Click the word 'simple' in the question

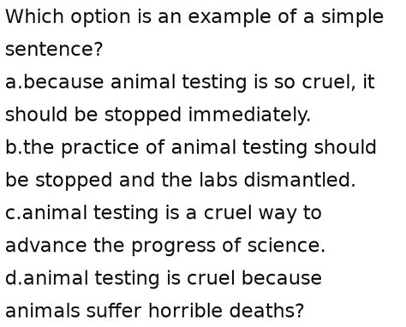[352, 17]
